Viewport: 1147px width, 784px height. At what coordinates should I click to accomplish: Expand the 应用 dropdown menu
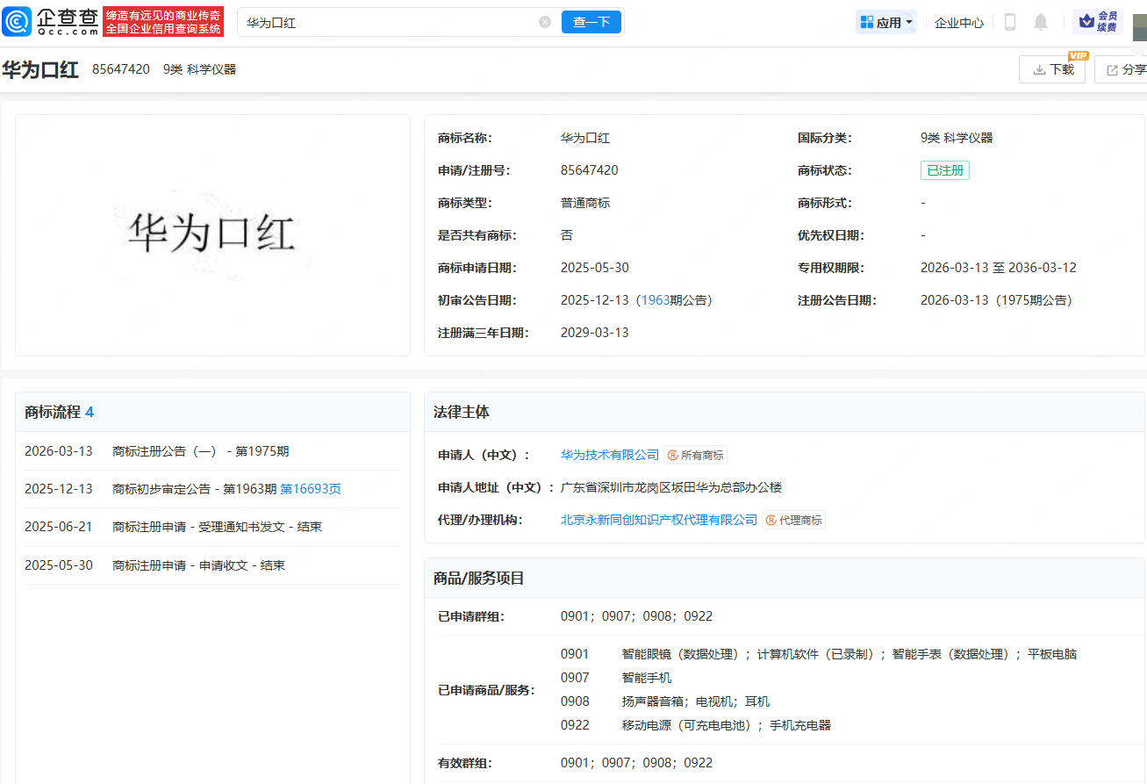886,21
